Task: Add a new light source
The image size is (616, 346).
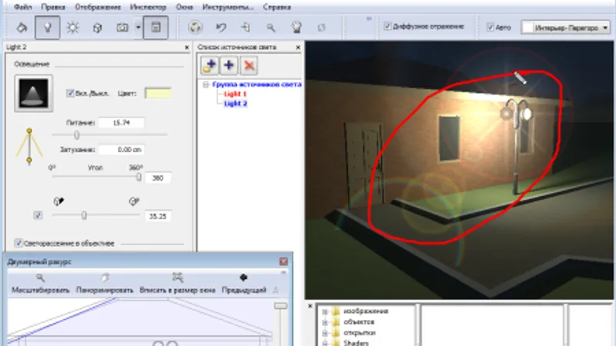Action: pos(229,65)
